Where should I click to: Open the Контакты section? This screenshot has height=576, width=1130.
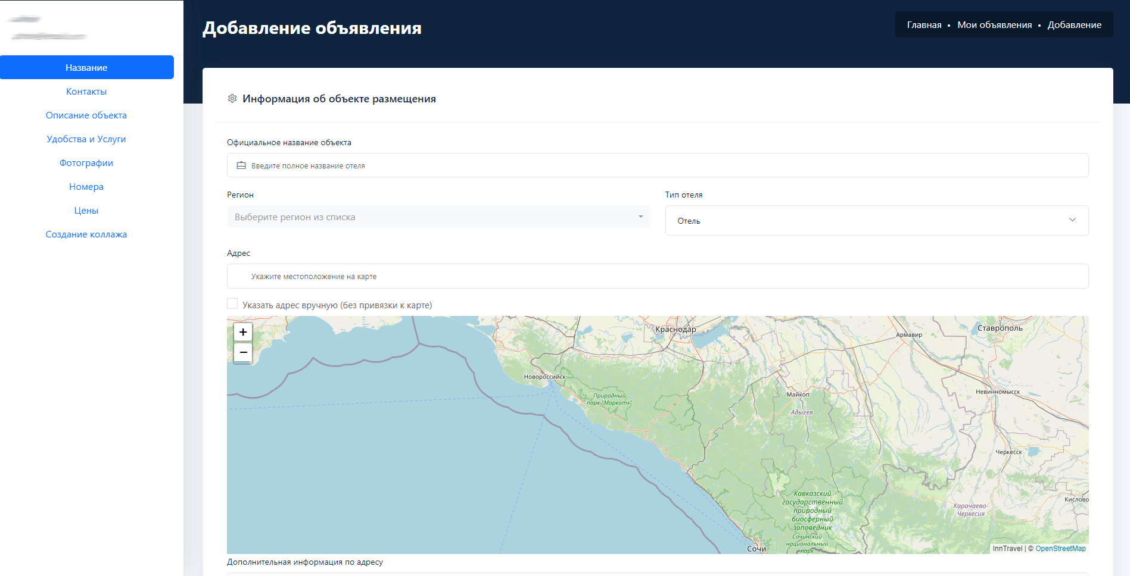[86, 92]
